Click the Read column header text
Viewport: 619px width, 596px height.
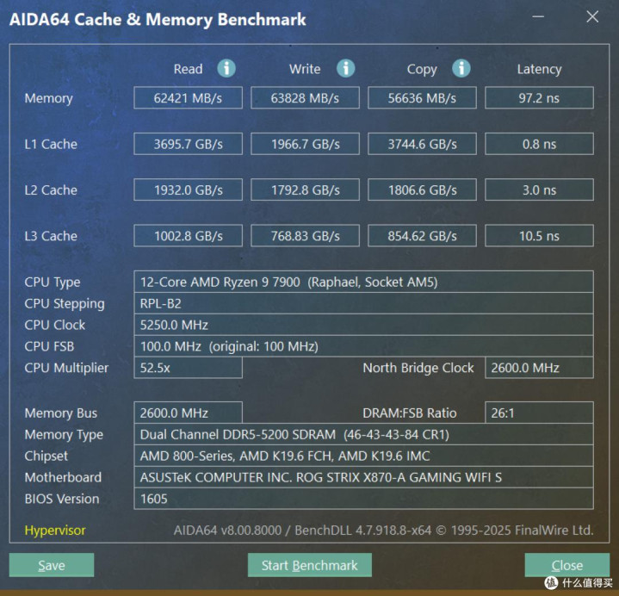(188, 69)
